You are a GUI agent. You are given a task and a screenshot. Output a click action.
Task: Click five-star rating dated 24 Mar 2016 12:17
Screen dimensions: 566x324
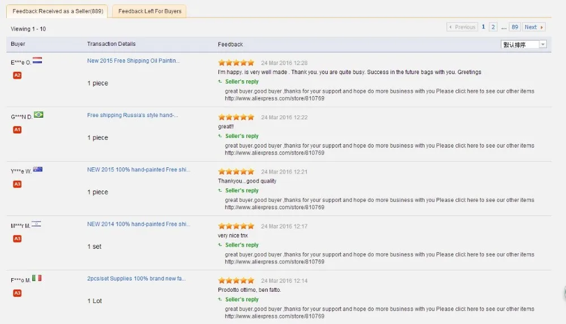click(x=236, y=226)
